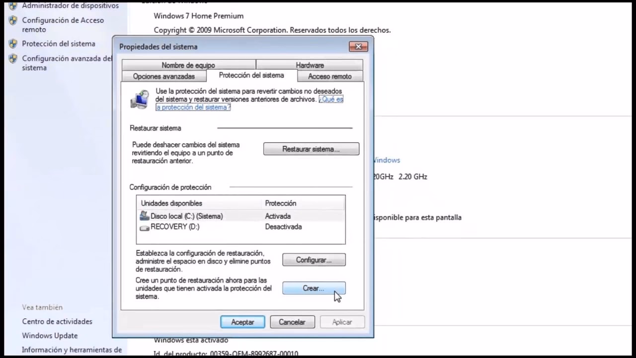This screenshot has height=358, width=636.
Task: Click the shield icon beside Configuración de Acceso remoto
Action: tap(12, 20)
